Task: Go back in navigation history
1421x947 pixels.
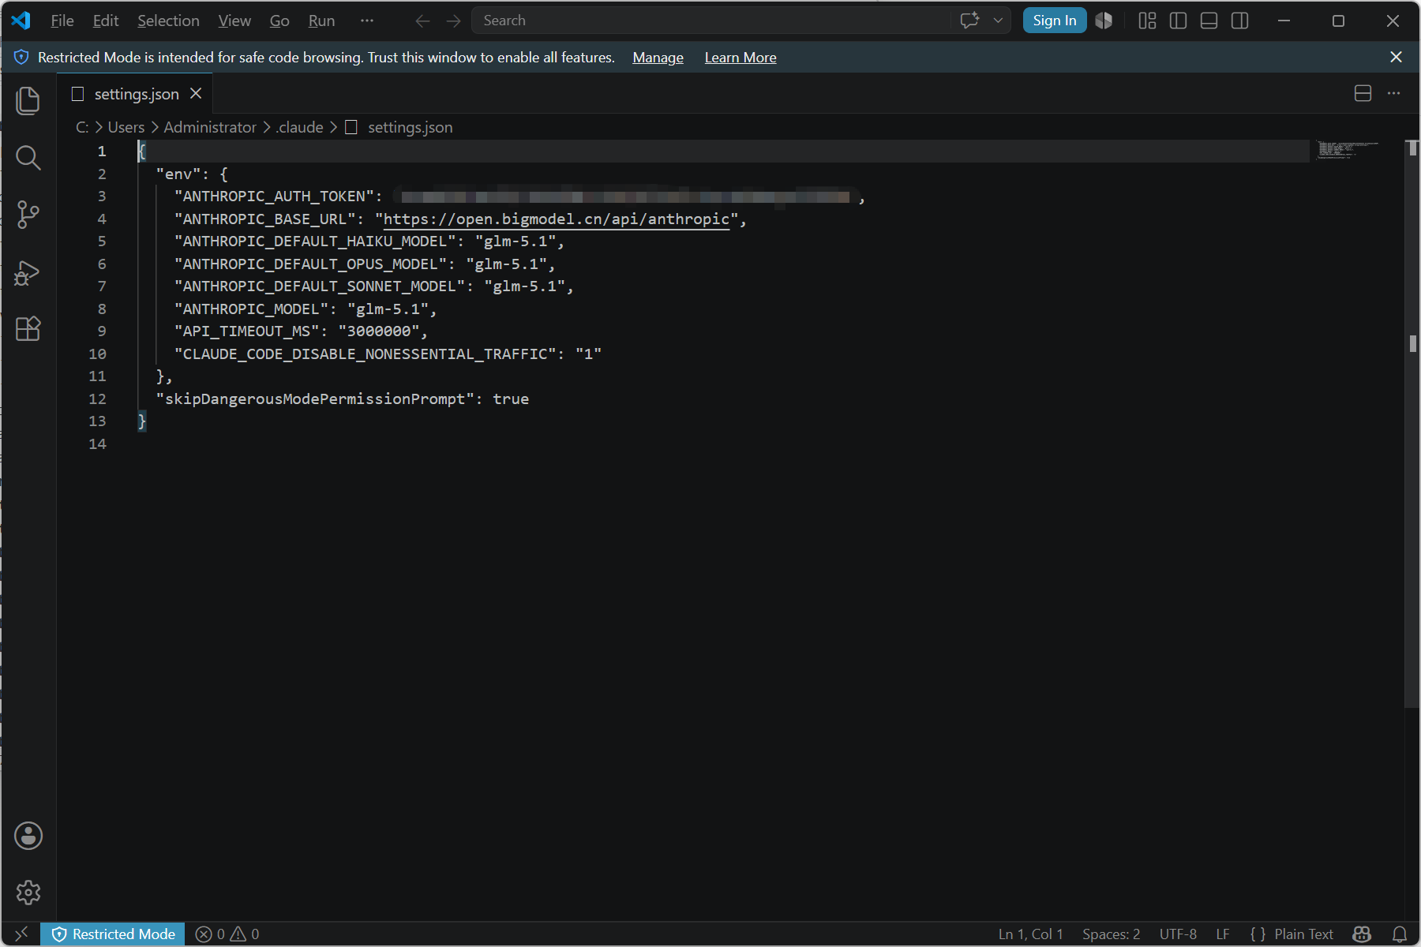Action: pyautogui.click(x=422, y=21)
